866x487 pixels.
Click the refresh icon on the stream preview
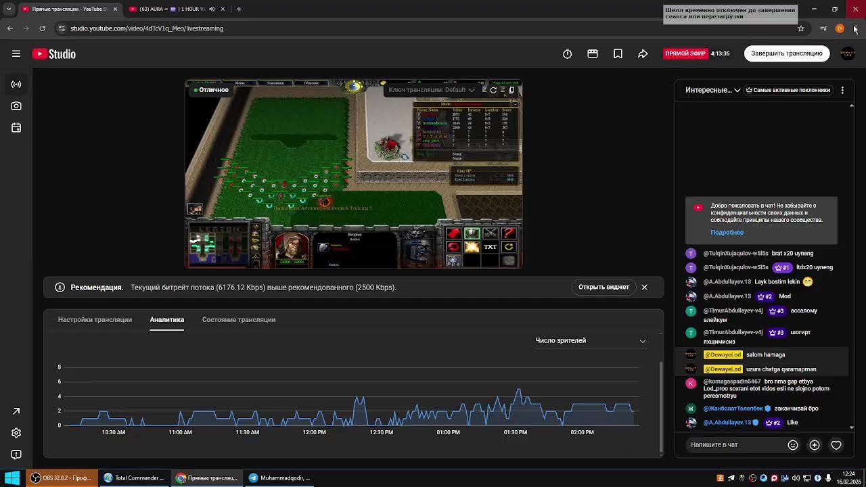pyautogui.click(x=493, y=90)
